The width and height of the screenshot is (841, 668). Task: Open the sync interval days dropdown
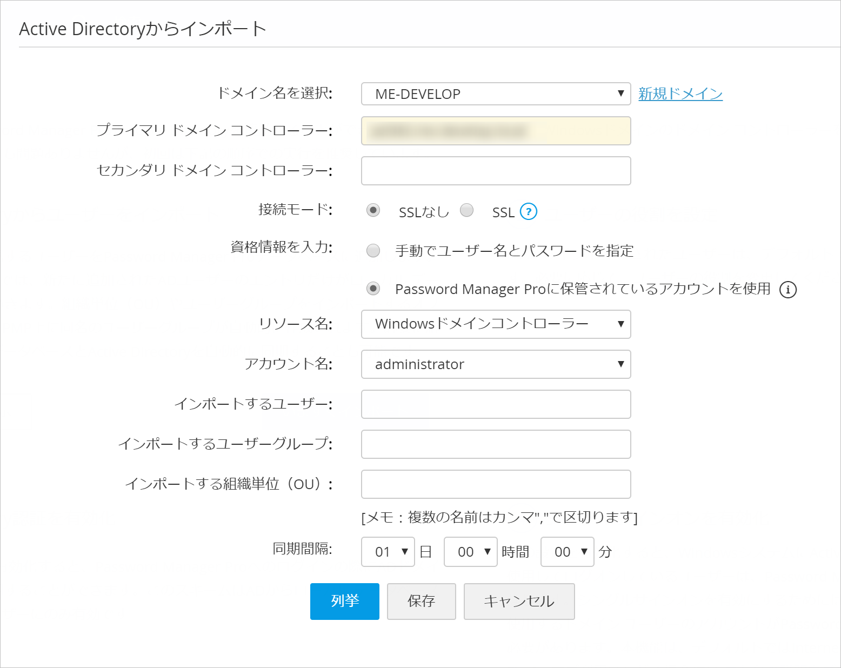tap(388, 552)
